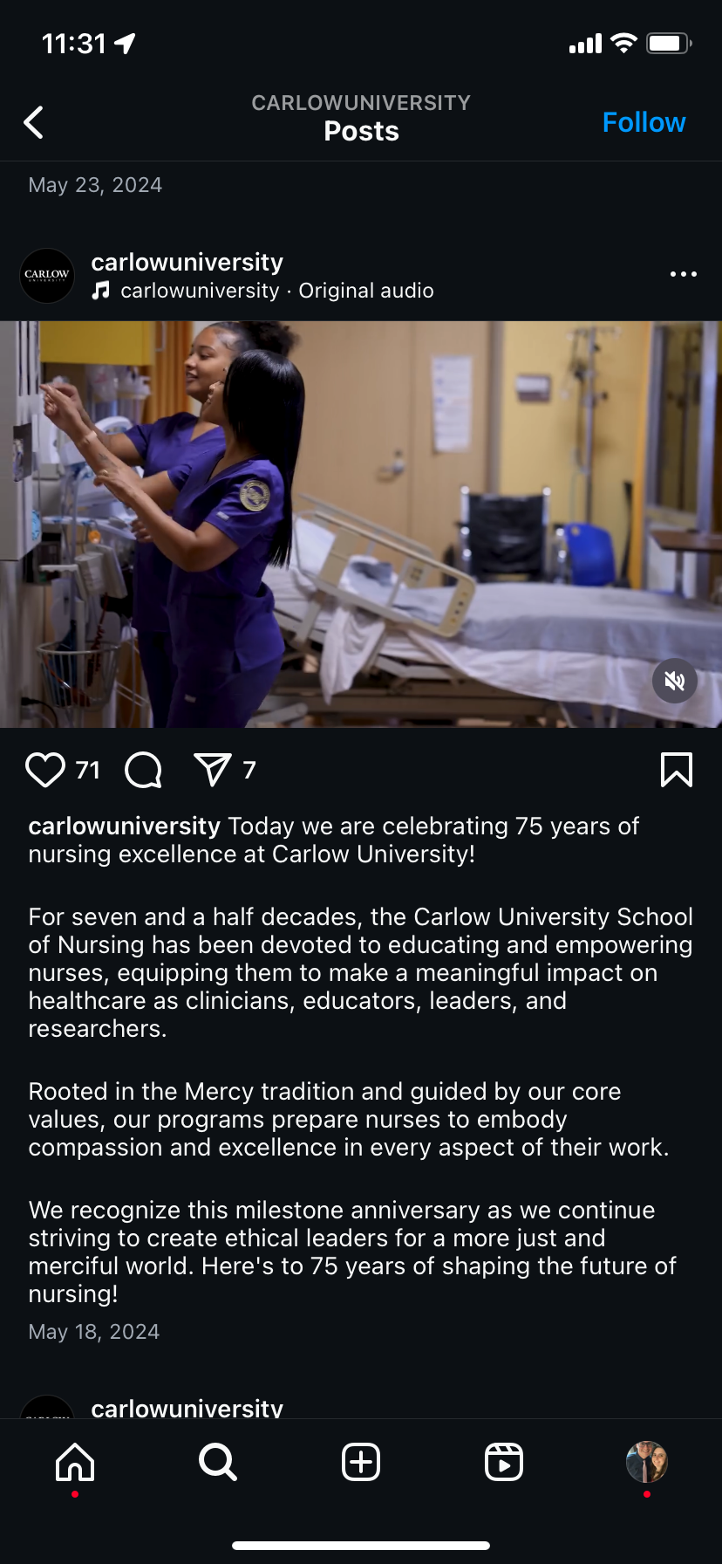Open your profile avatar in bottom bar

click(x=646, y=1462)
